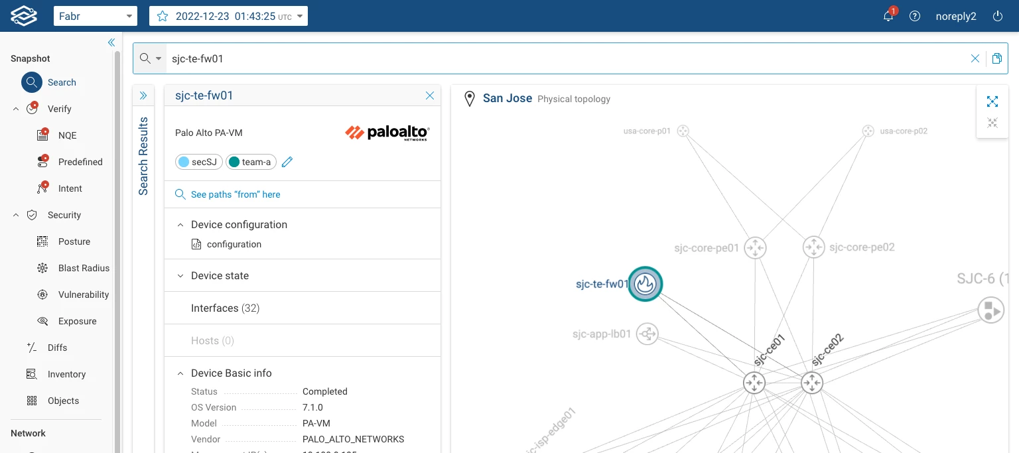Click the location pin icon beside San Jose
Image resolution: width=1019 pixels, height=453 pixels.
[470, 99]
